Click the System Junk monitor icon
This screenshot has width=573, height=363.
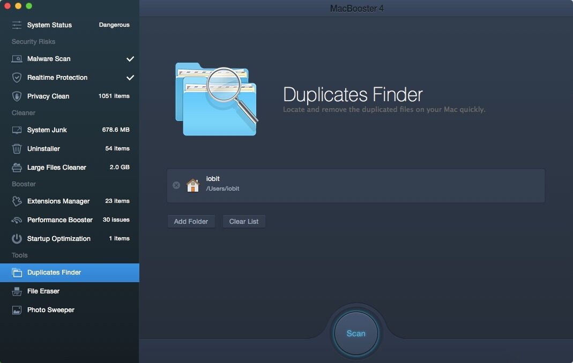coord(17,130)
